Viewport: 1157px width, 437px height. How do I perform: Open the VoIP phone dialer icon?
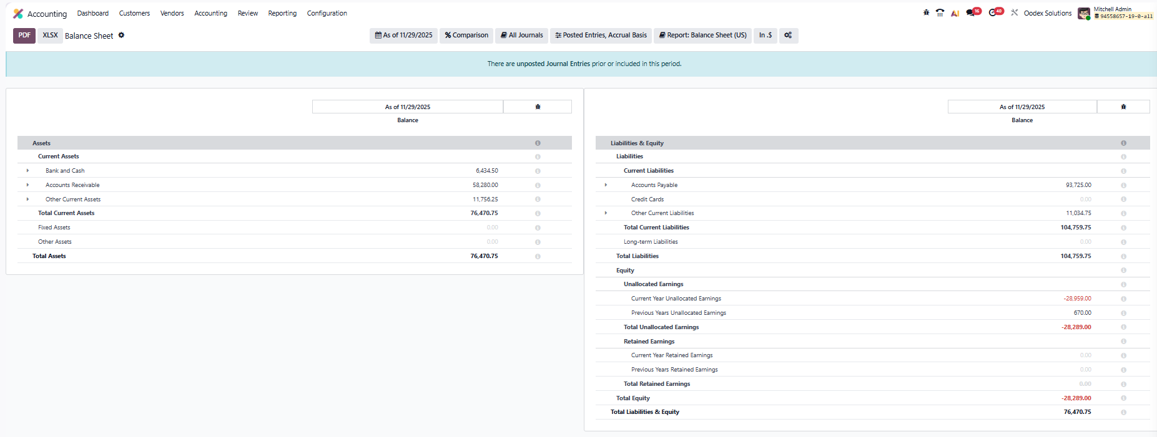click(940, 12)
